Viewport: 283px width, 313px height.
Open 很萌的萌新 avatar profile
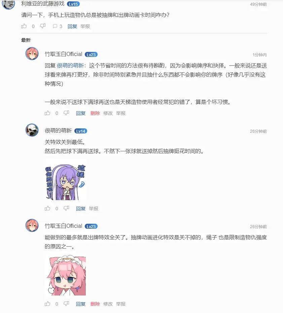coord(32,130)
